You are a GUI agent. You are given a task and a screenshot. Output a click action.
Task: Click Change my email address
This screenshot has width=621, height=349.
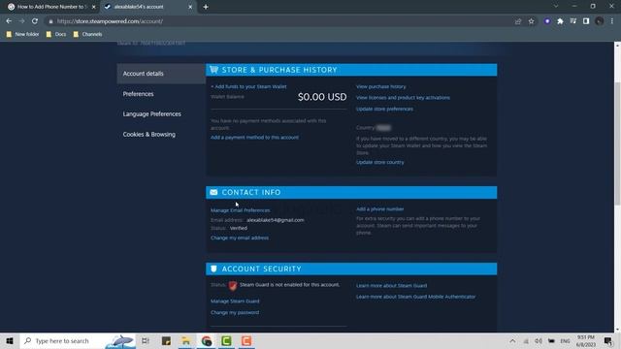(x=240, y=238)
